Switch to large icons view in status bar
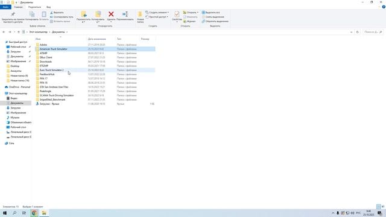The width and height of the screenshot is (386, 217). pyautogui.click(x=383, y=207)
